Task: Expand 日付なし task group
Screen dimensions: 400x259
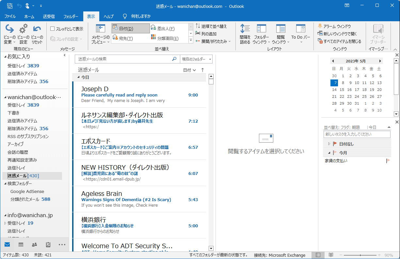Action: click(329, 144)
